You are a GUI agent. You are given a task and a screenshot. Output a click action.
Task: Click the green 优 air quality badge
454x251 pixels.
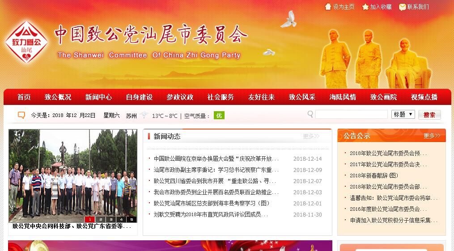219,115
